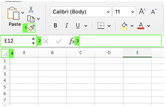Click the Copy icon
Viewport: 166px width, 107px height.
tap(31, 18)
